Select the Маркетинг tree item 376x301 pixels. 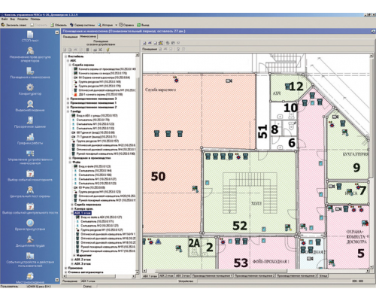[x=84, y=255]
